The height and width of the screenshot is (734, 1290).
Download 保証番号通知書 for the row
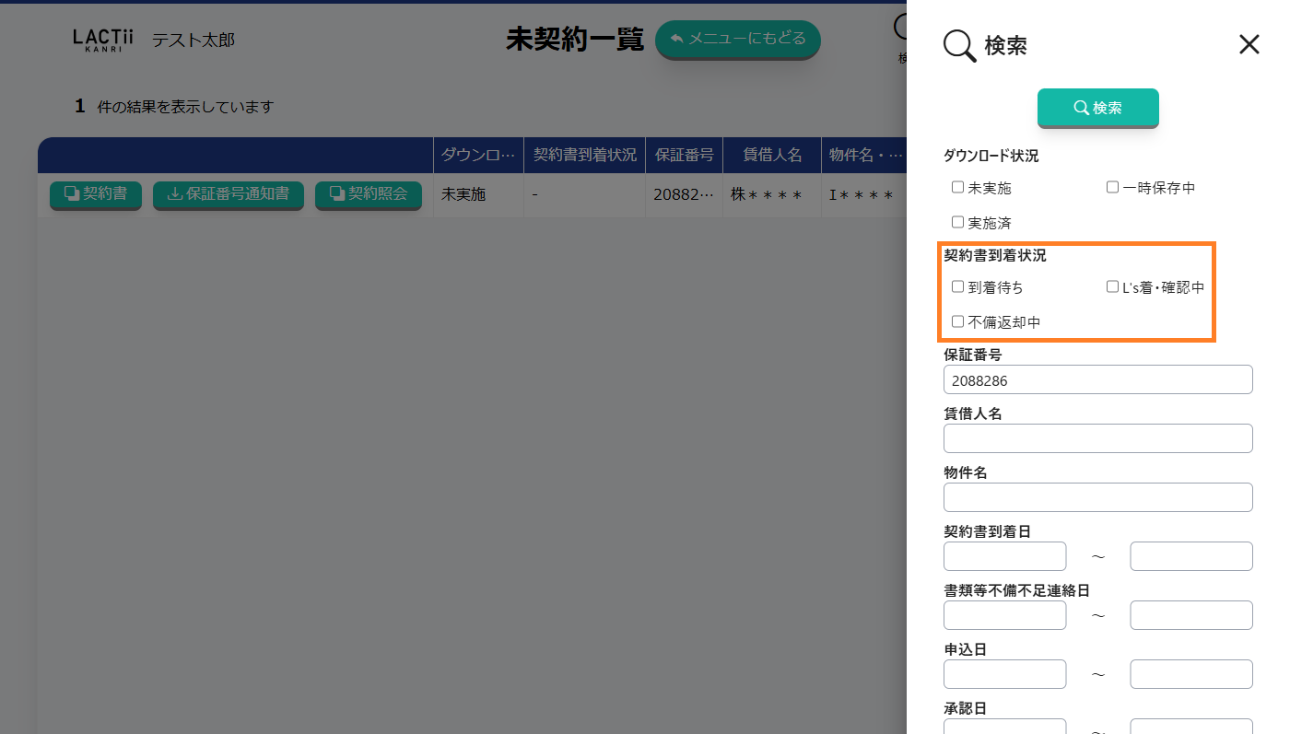pos(228,194)
